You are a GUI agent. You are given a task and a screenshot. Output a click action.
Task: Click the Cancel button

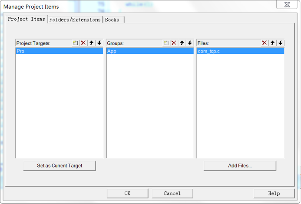[x=172, y=193]
